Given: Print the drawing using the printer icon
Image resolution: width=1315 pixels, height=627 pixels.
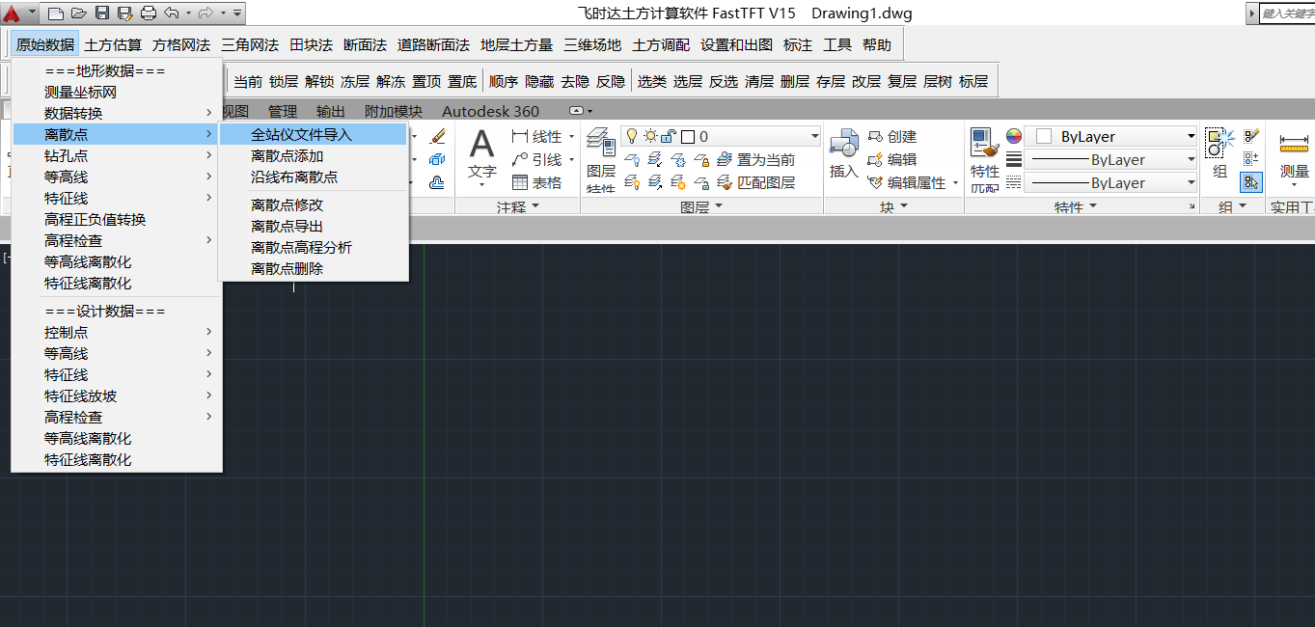Looking at the screenshot, I should pyautogui.click(x=148, y=14).
